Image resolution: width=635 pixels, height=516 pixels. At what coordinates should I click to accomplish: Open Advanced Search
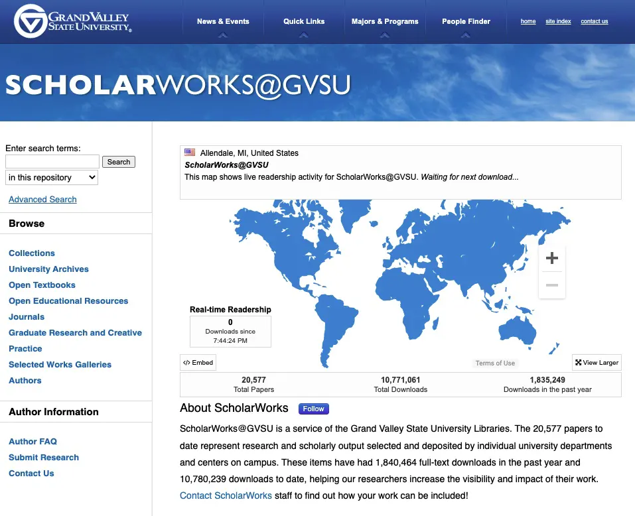click(42, 200)
